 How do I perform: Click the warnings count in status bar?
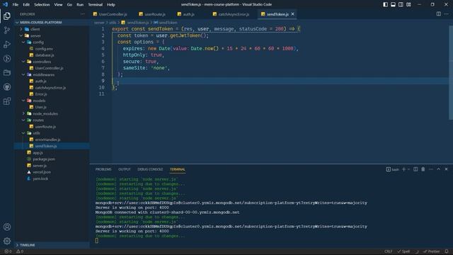[x=20, y=251]
